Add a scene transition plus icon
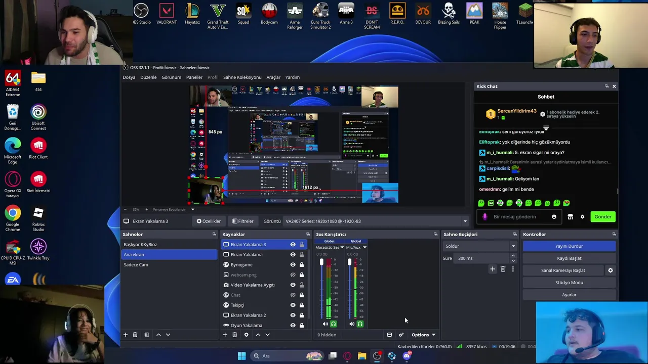This screenshot has width=648, height=364. click(493, 269)
